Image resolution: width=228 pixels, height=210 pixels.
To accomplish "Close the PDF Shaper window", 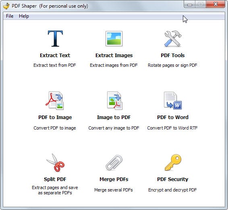I will (x=216, y=4).
